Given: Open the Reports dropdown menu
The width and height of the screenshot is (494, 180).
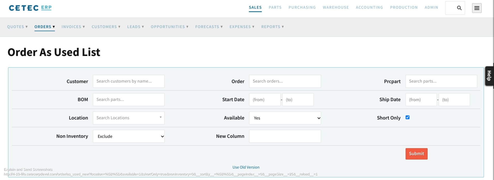Looking at the screenshot, I should pos(273,27).
